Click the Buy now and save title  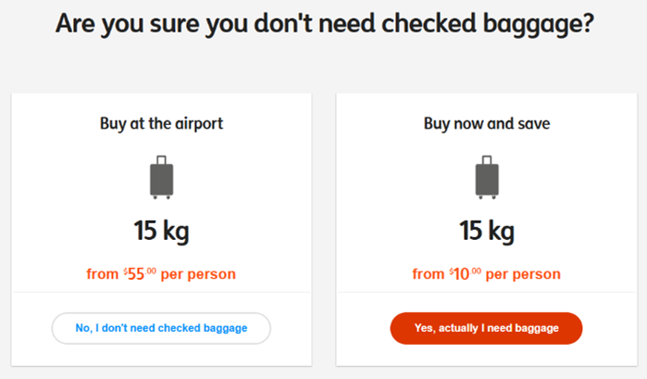(x=487, y=123)
